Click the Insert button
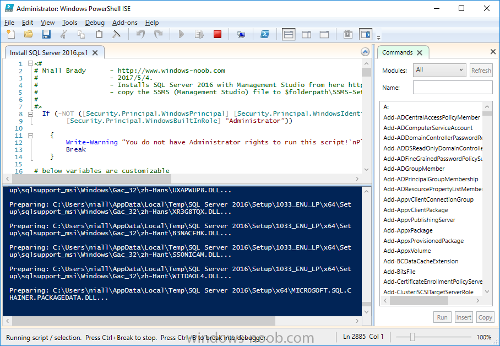The image size is (500, 346). point(463,317)
